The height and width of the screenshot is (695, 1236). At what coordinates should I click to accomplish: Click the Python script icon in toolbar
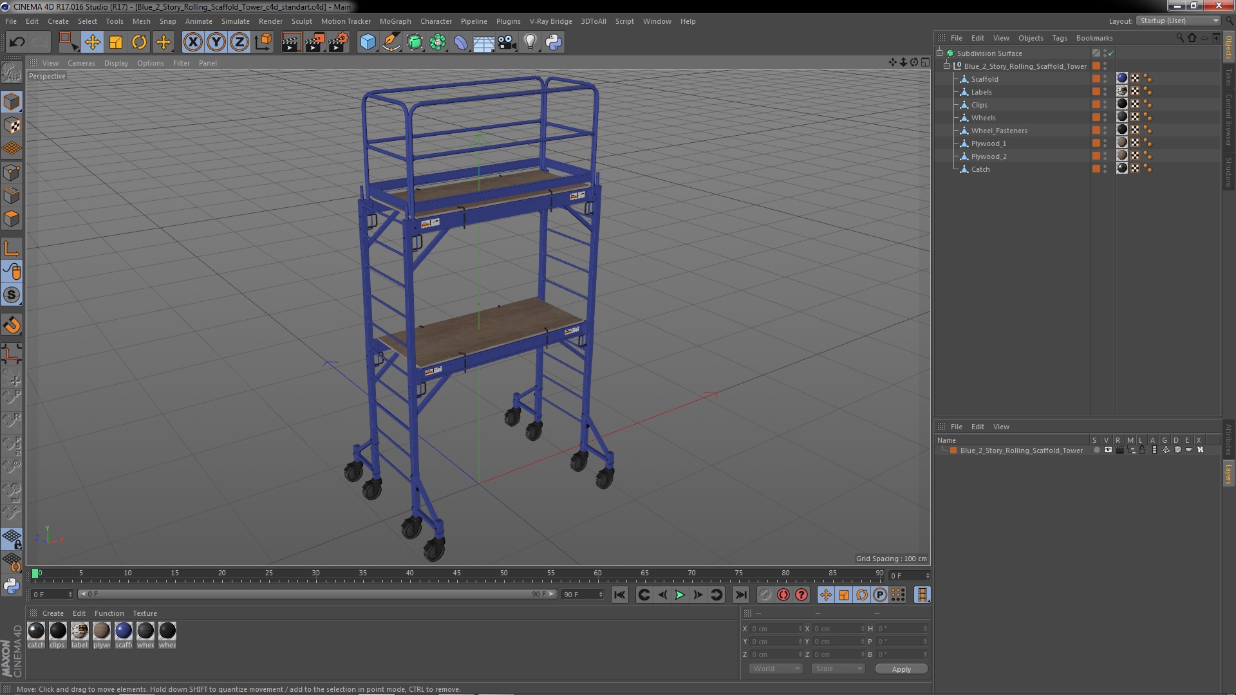point(554,42)
